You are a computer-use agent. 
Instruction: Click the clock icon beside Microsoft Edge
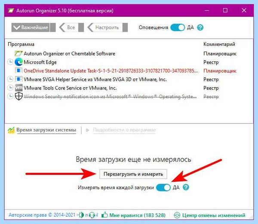tap(10, 62)
